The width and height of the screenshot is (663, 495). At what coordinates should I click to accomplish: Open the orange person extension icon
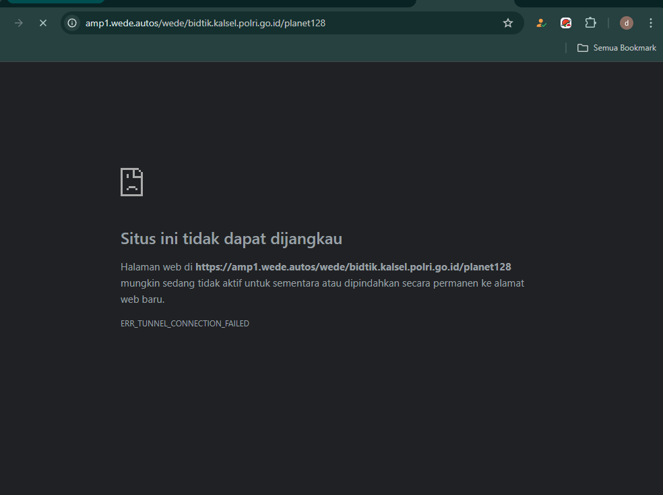coord(541,23)
